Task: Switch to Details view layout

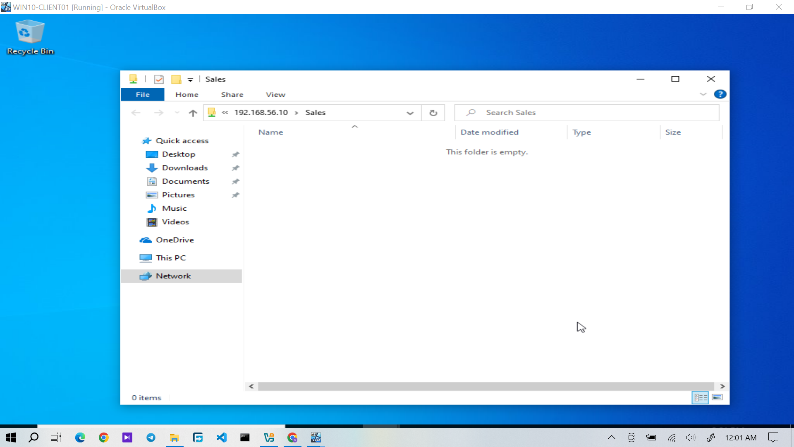Action: coord(701,398)
